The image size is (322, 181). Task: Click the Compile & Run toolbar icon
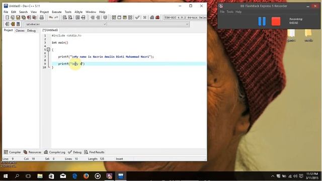(125, 18)
